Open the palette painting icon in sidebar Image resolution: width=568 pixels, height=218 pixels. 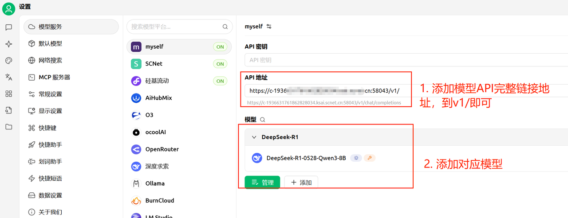point(9,61)
